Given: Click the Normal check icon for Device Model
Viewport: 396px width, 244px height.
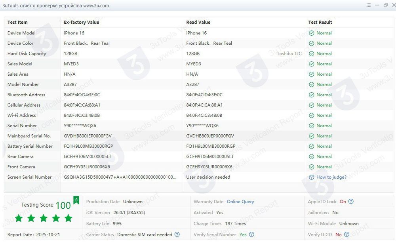Looking at the screenshot, I should (311, 33).
